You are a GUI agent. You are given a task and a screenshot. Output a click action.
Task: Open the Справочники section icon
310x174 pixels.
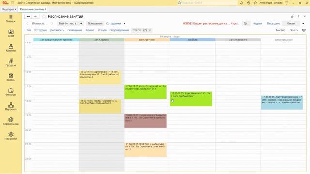(x=11, y=119)
